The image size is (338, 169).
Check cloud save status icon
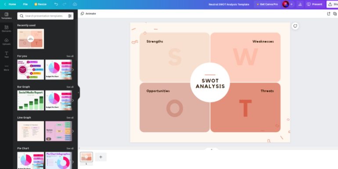tap(75, 4)
